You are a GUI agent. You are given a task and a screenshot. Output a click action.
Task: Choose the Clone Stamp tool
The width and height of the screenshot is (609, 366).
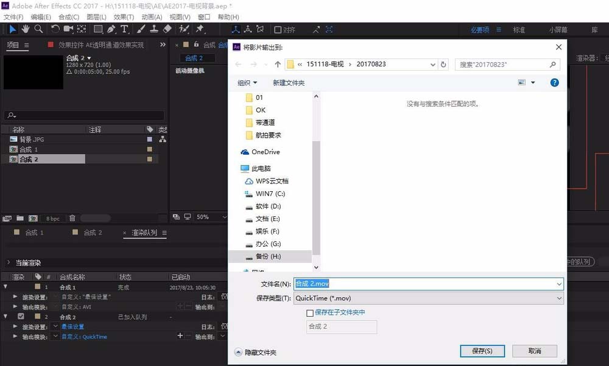tap(154, 29)
